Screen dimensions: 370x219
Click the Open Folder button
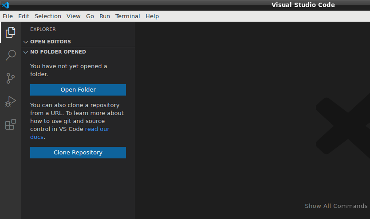[x=78, y=90]
